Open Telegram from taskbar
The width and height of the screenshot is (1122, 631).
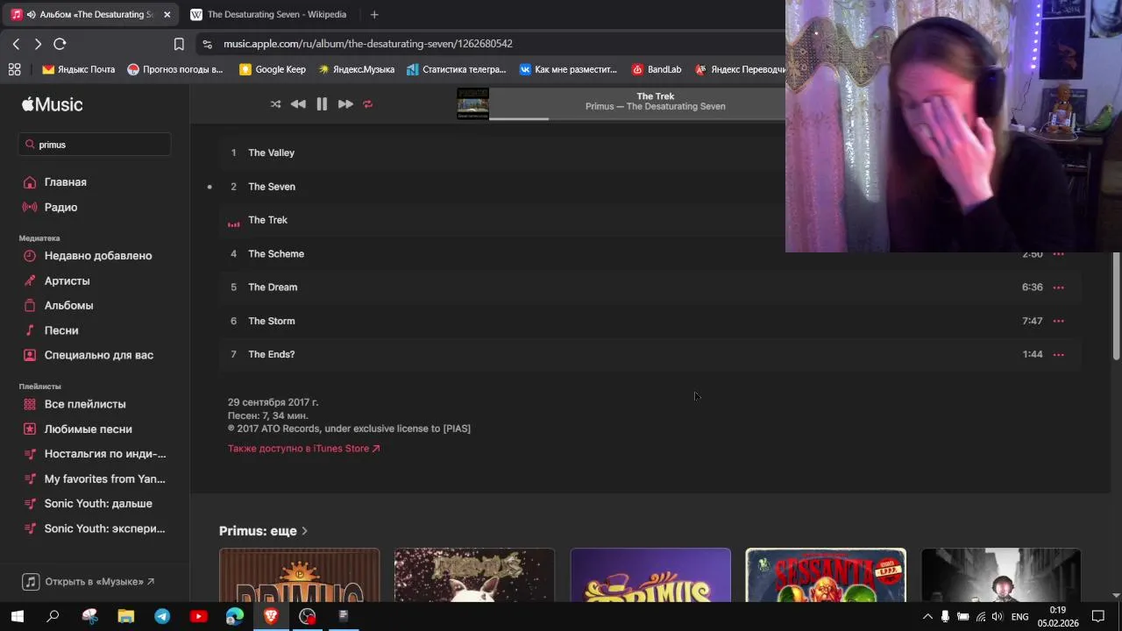point(162,617)
